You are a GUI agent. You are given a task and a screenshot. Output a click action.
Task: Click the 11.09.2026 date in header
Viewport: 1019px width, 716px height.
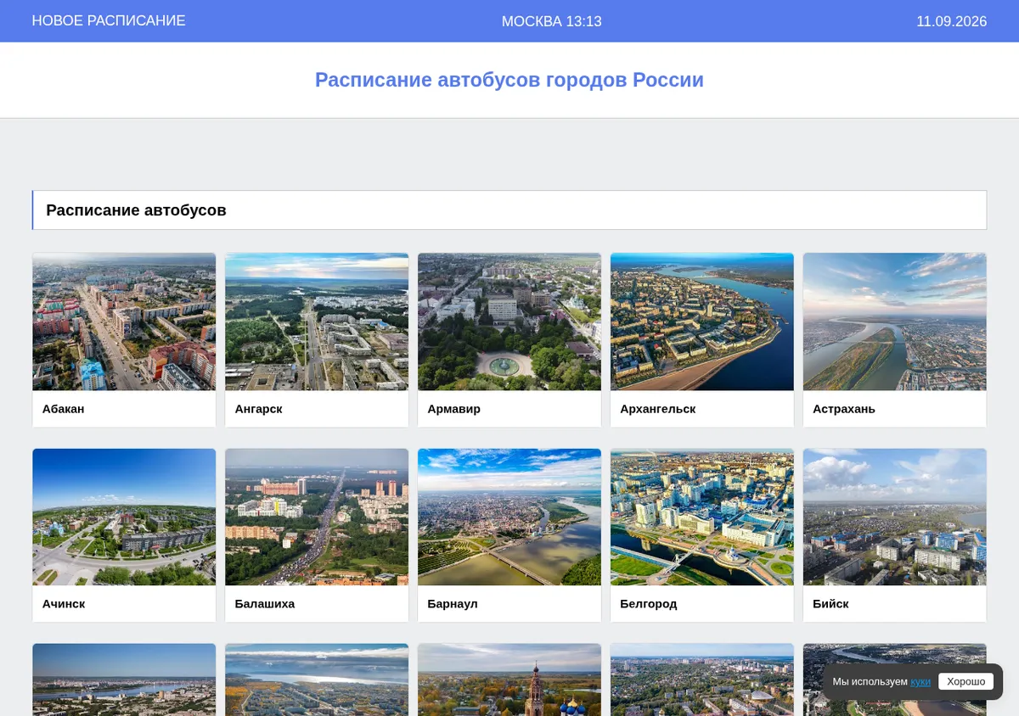(x=951, y=21)
